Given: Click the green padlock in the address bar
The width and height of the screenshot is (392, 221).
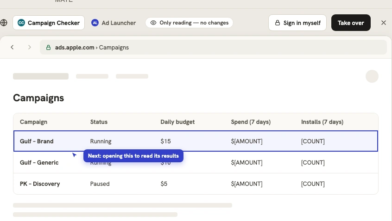Looking at the screenshot, I should pyautogui.click(x=48, y=48).
